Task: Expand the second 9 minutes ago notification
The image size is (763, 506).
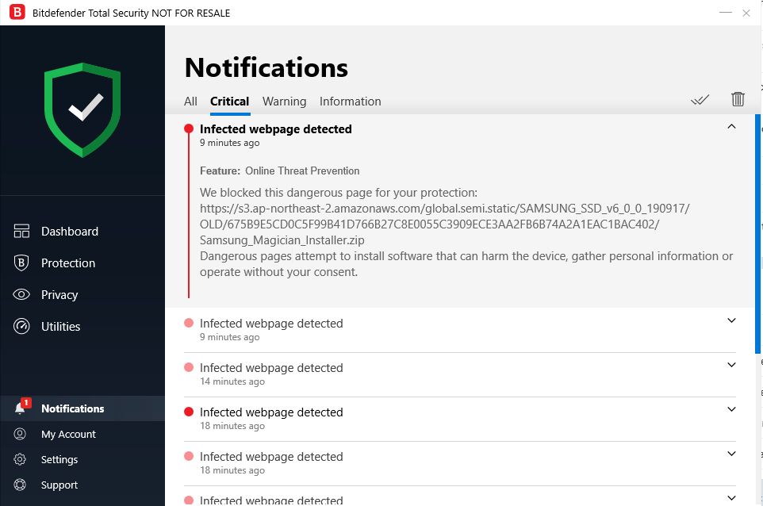Action: 731,321
